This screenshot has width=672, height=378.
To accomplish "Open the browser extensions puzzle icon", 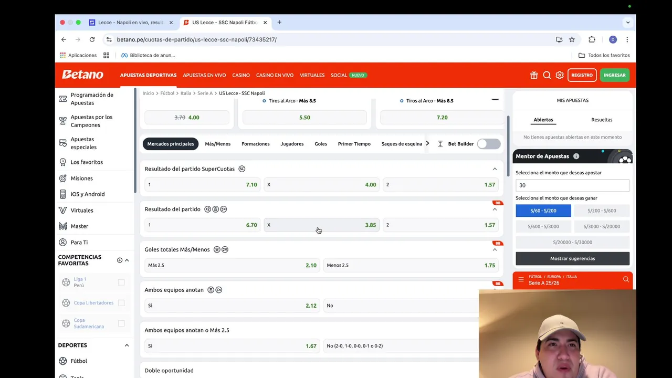I will click(x=592, y=39).
